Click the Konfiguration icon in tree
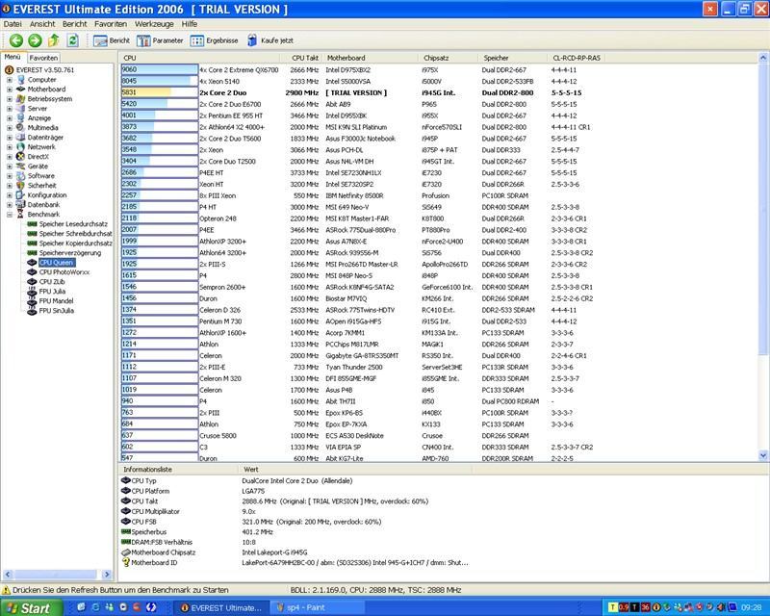 [x=20, y=195]
